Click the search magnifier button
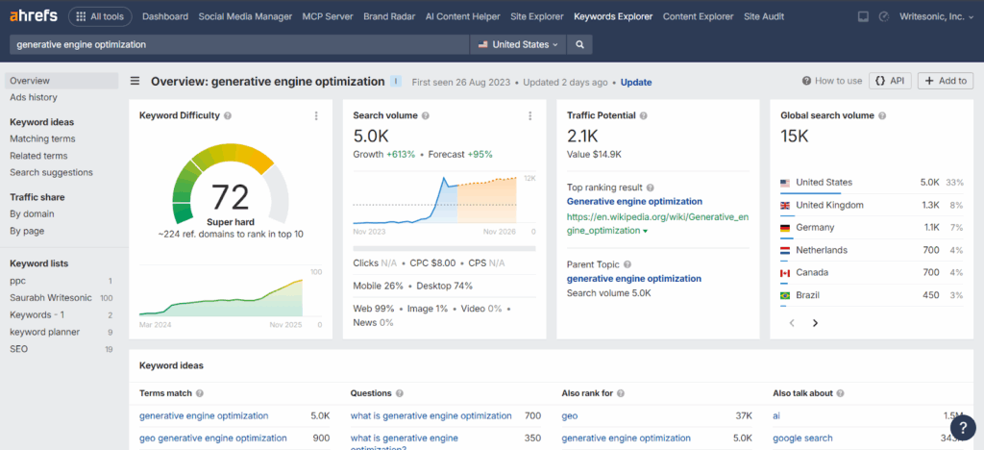 click(579, 44)
